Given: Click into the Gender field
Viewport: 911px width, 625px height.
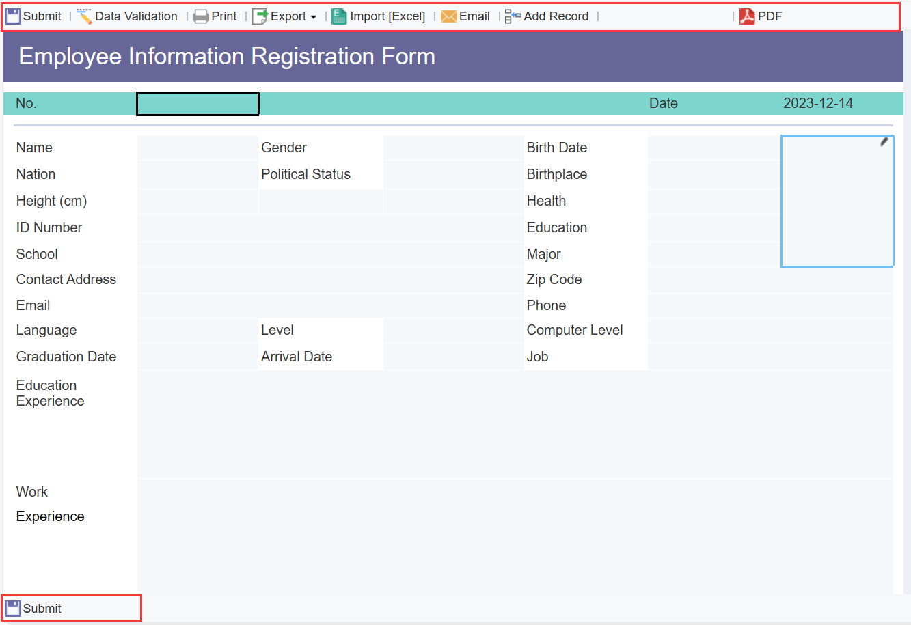Looking at the screenshot, I should click(x=453, y=148).
